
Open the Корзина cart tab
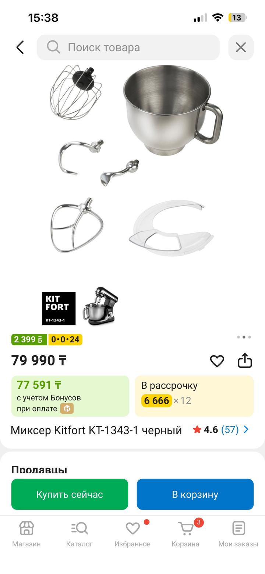[185, 533]
